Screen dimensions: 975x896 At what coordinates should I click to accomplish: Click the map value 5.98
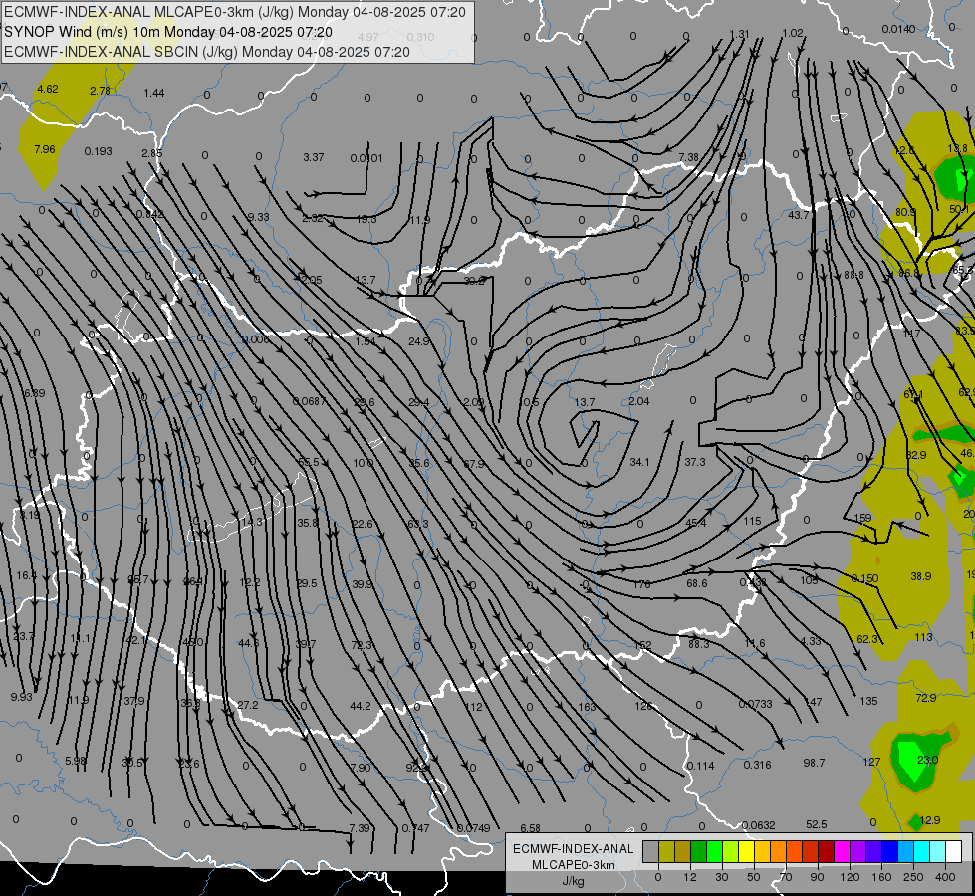[76, 761]
